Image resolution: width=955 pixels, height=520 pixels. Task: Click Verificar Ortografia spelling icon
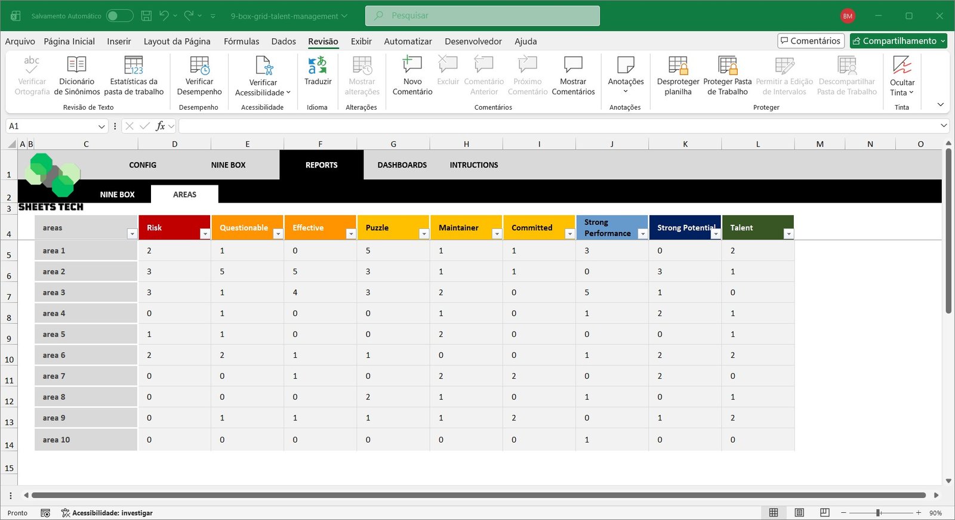pos(32,64)
